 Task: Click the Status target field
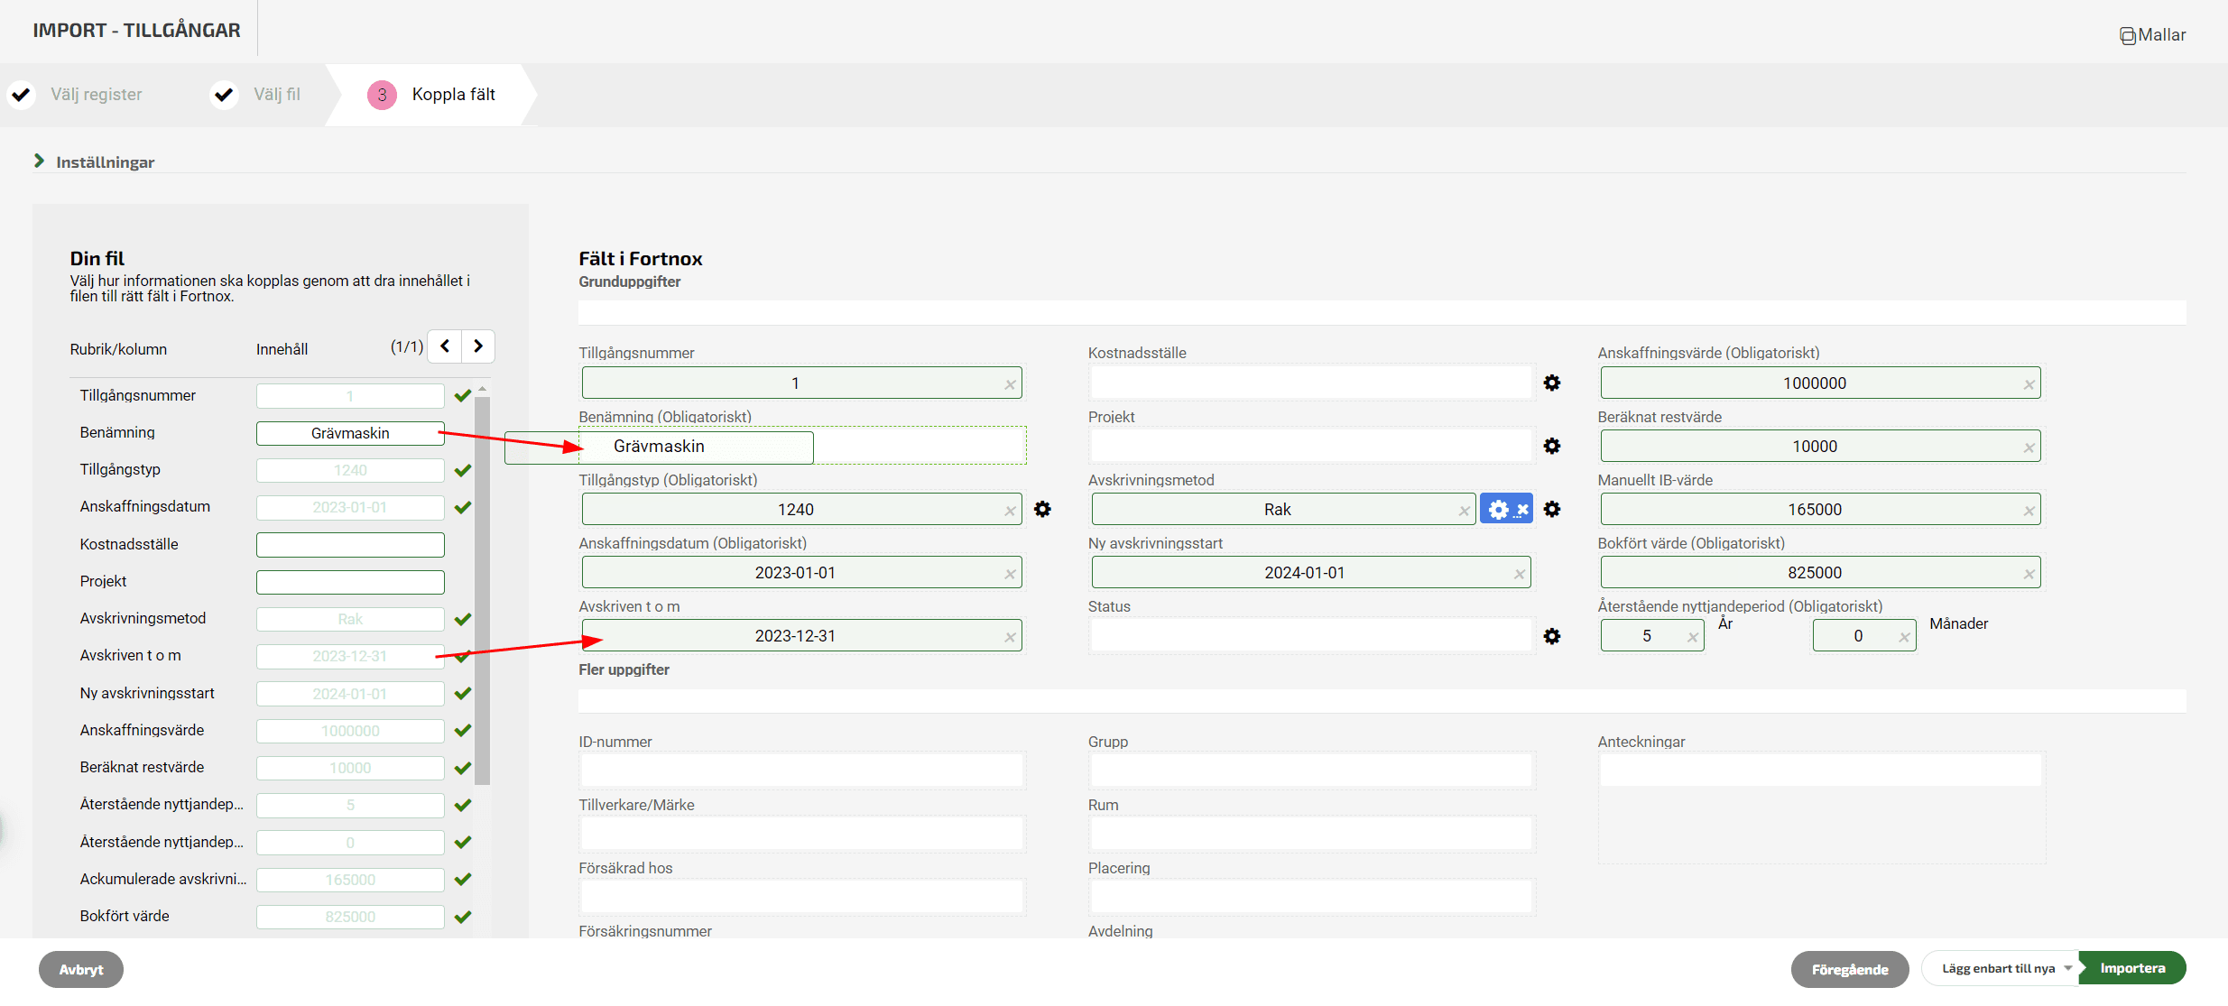(1310, 636)
